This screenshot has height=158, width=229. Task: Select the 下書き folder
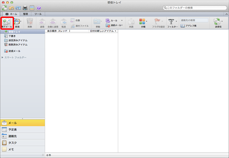pyautogui.click(x=23, y=36)
